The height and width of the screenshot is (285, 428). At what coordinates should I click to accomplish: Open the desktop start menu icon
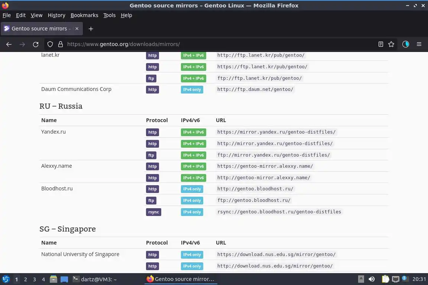pos(6,279)
